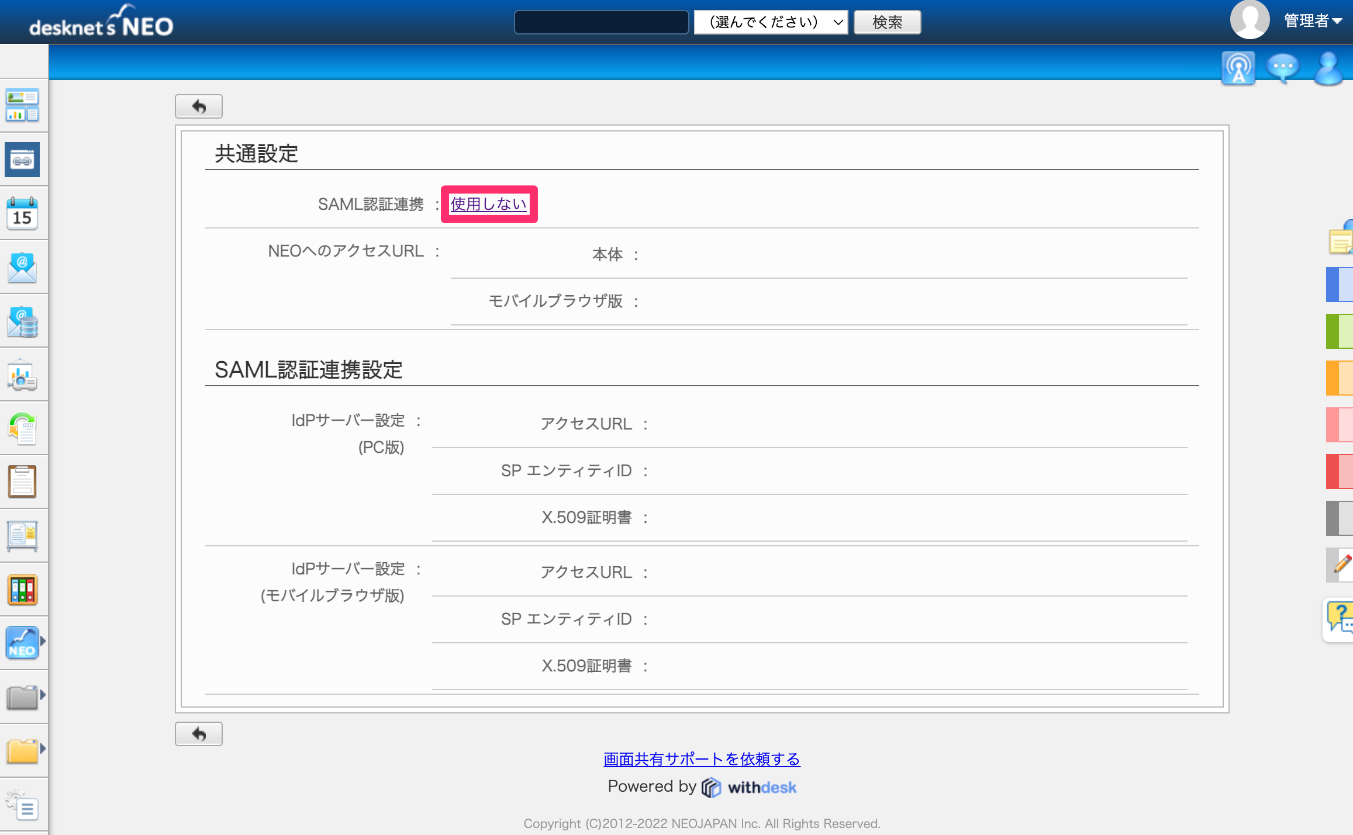The width and height of the screenshot is (1353, 835).
Task: Open the chat speech bubble icon
Action: click(1283, 68)
